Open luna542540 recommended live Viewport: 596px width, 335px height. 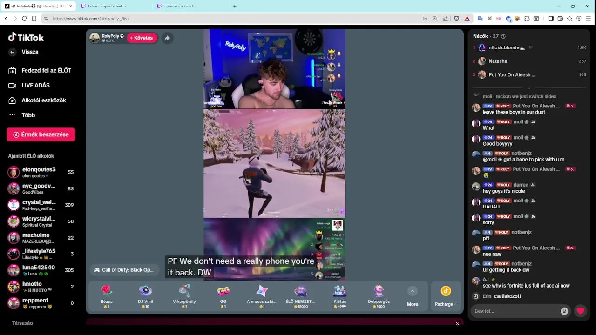[41, 270]
